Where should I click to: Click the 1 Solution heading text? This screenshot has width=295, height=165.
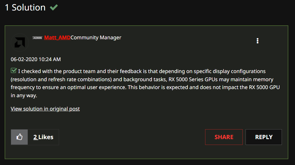[25, 8]
